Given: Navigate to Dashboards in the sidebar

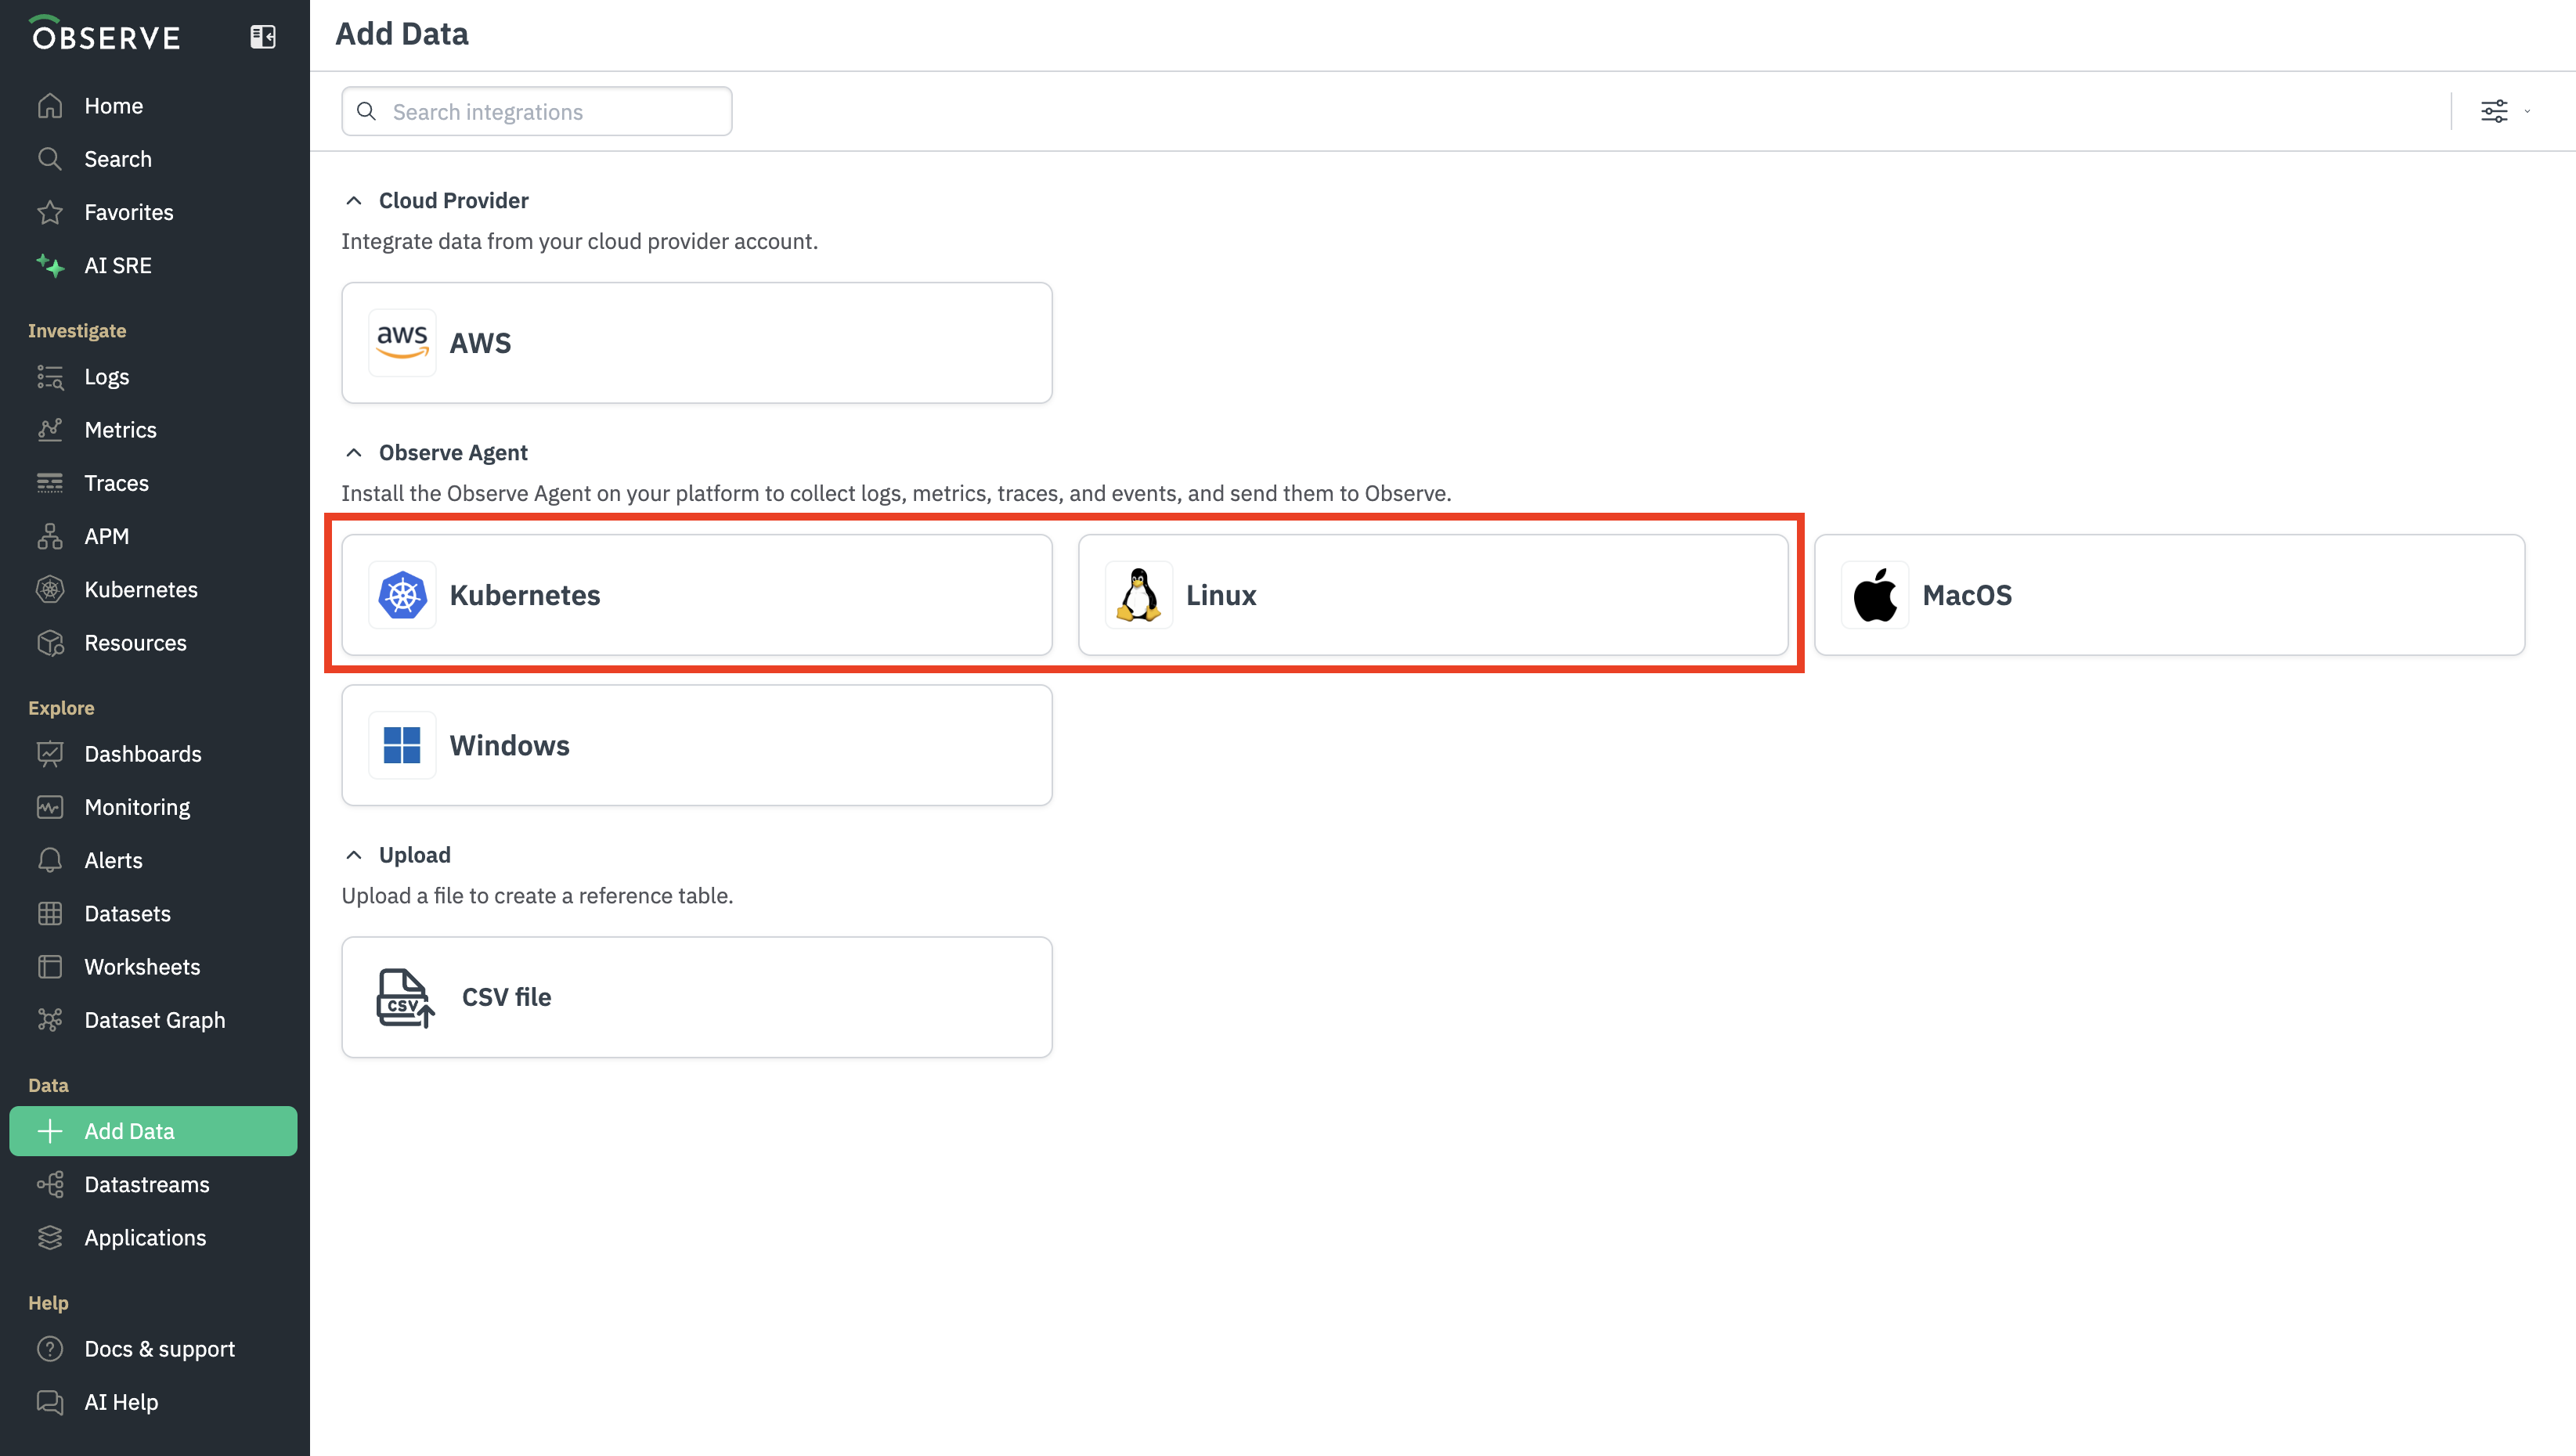Looking at the screenshot, I should (x=142, y=754).
